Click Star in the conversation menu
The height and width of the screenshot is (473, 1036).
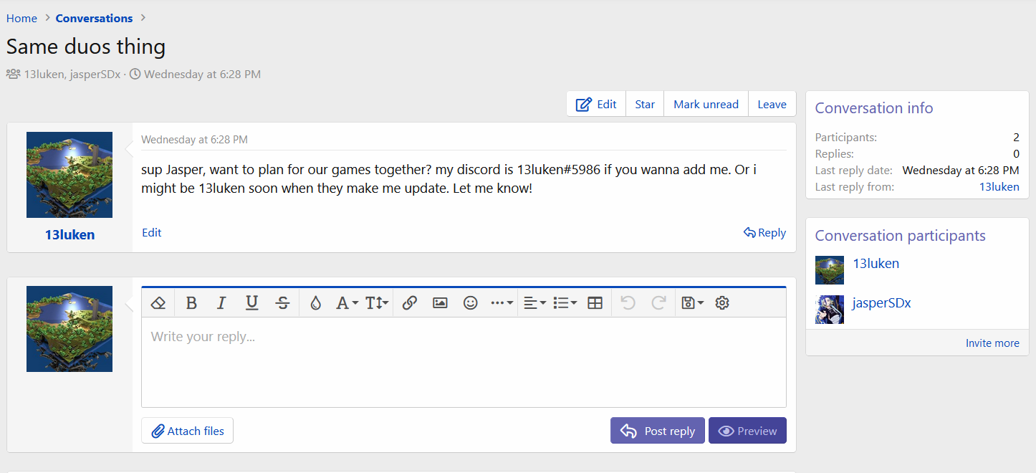coord(645,104)
